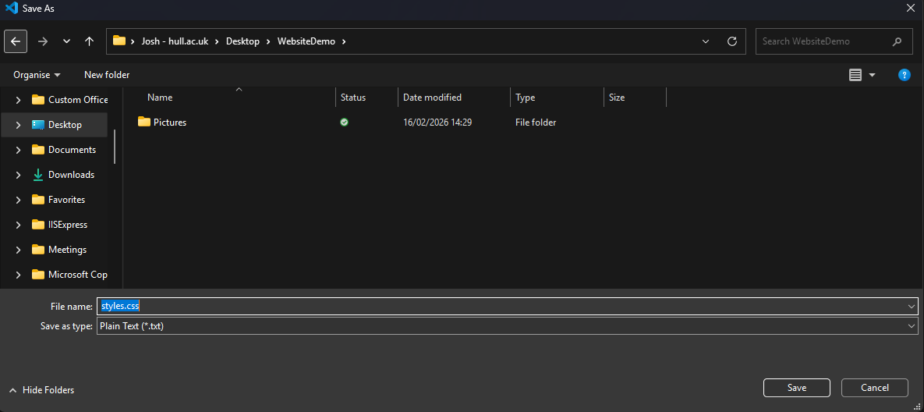Viewport: 924px width, 412px height.
Task: Select the WebsiteDemo breadcrumb segment
Action: click(x=306, y=41)
